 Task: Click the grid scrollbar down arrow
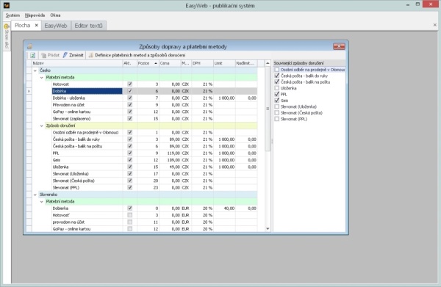268,229
